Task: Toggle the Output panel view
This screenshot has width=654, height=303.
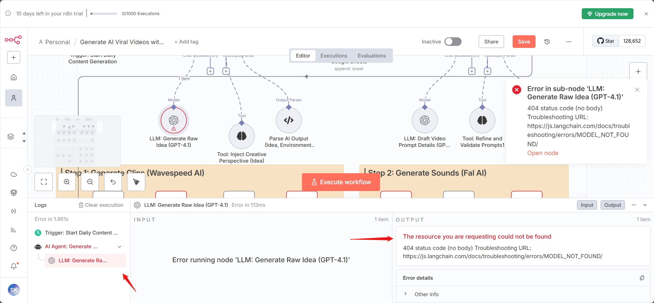Action: click(613, 205)
